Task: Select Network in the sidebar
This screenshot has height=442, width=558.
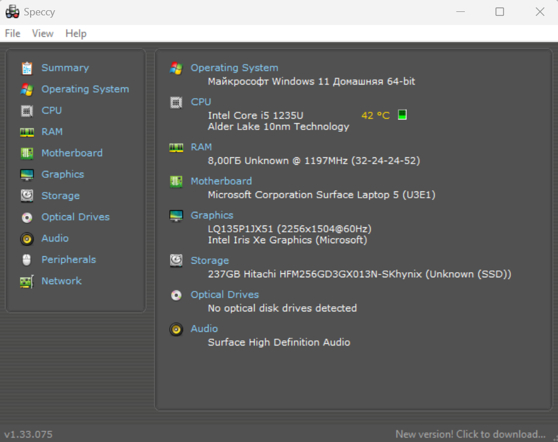Action: tap(61, 281)
